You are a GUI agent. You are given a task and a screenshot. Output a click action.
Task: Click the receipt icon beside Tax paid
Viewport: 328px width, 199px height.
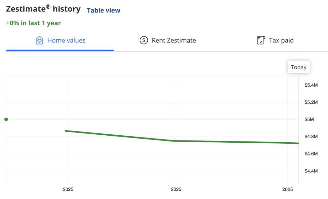click(x=261, y=40)
